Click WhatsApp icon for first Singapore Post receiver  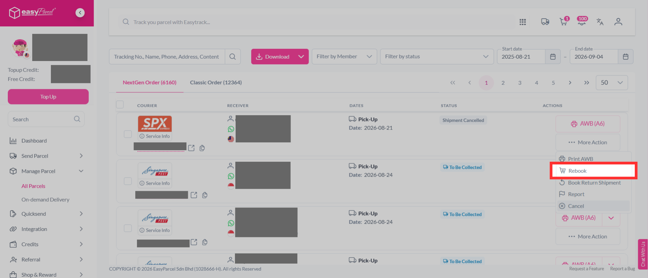(x=231, y=176)
